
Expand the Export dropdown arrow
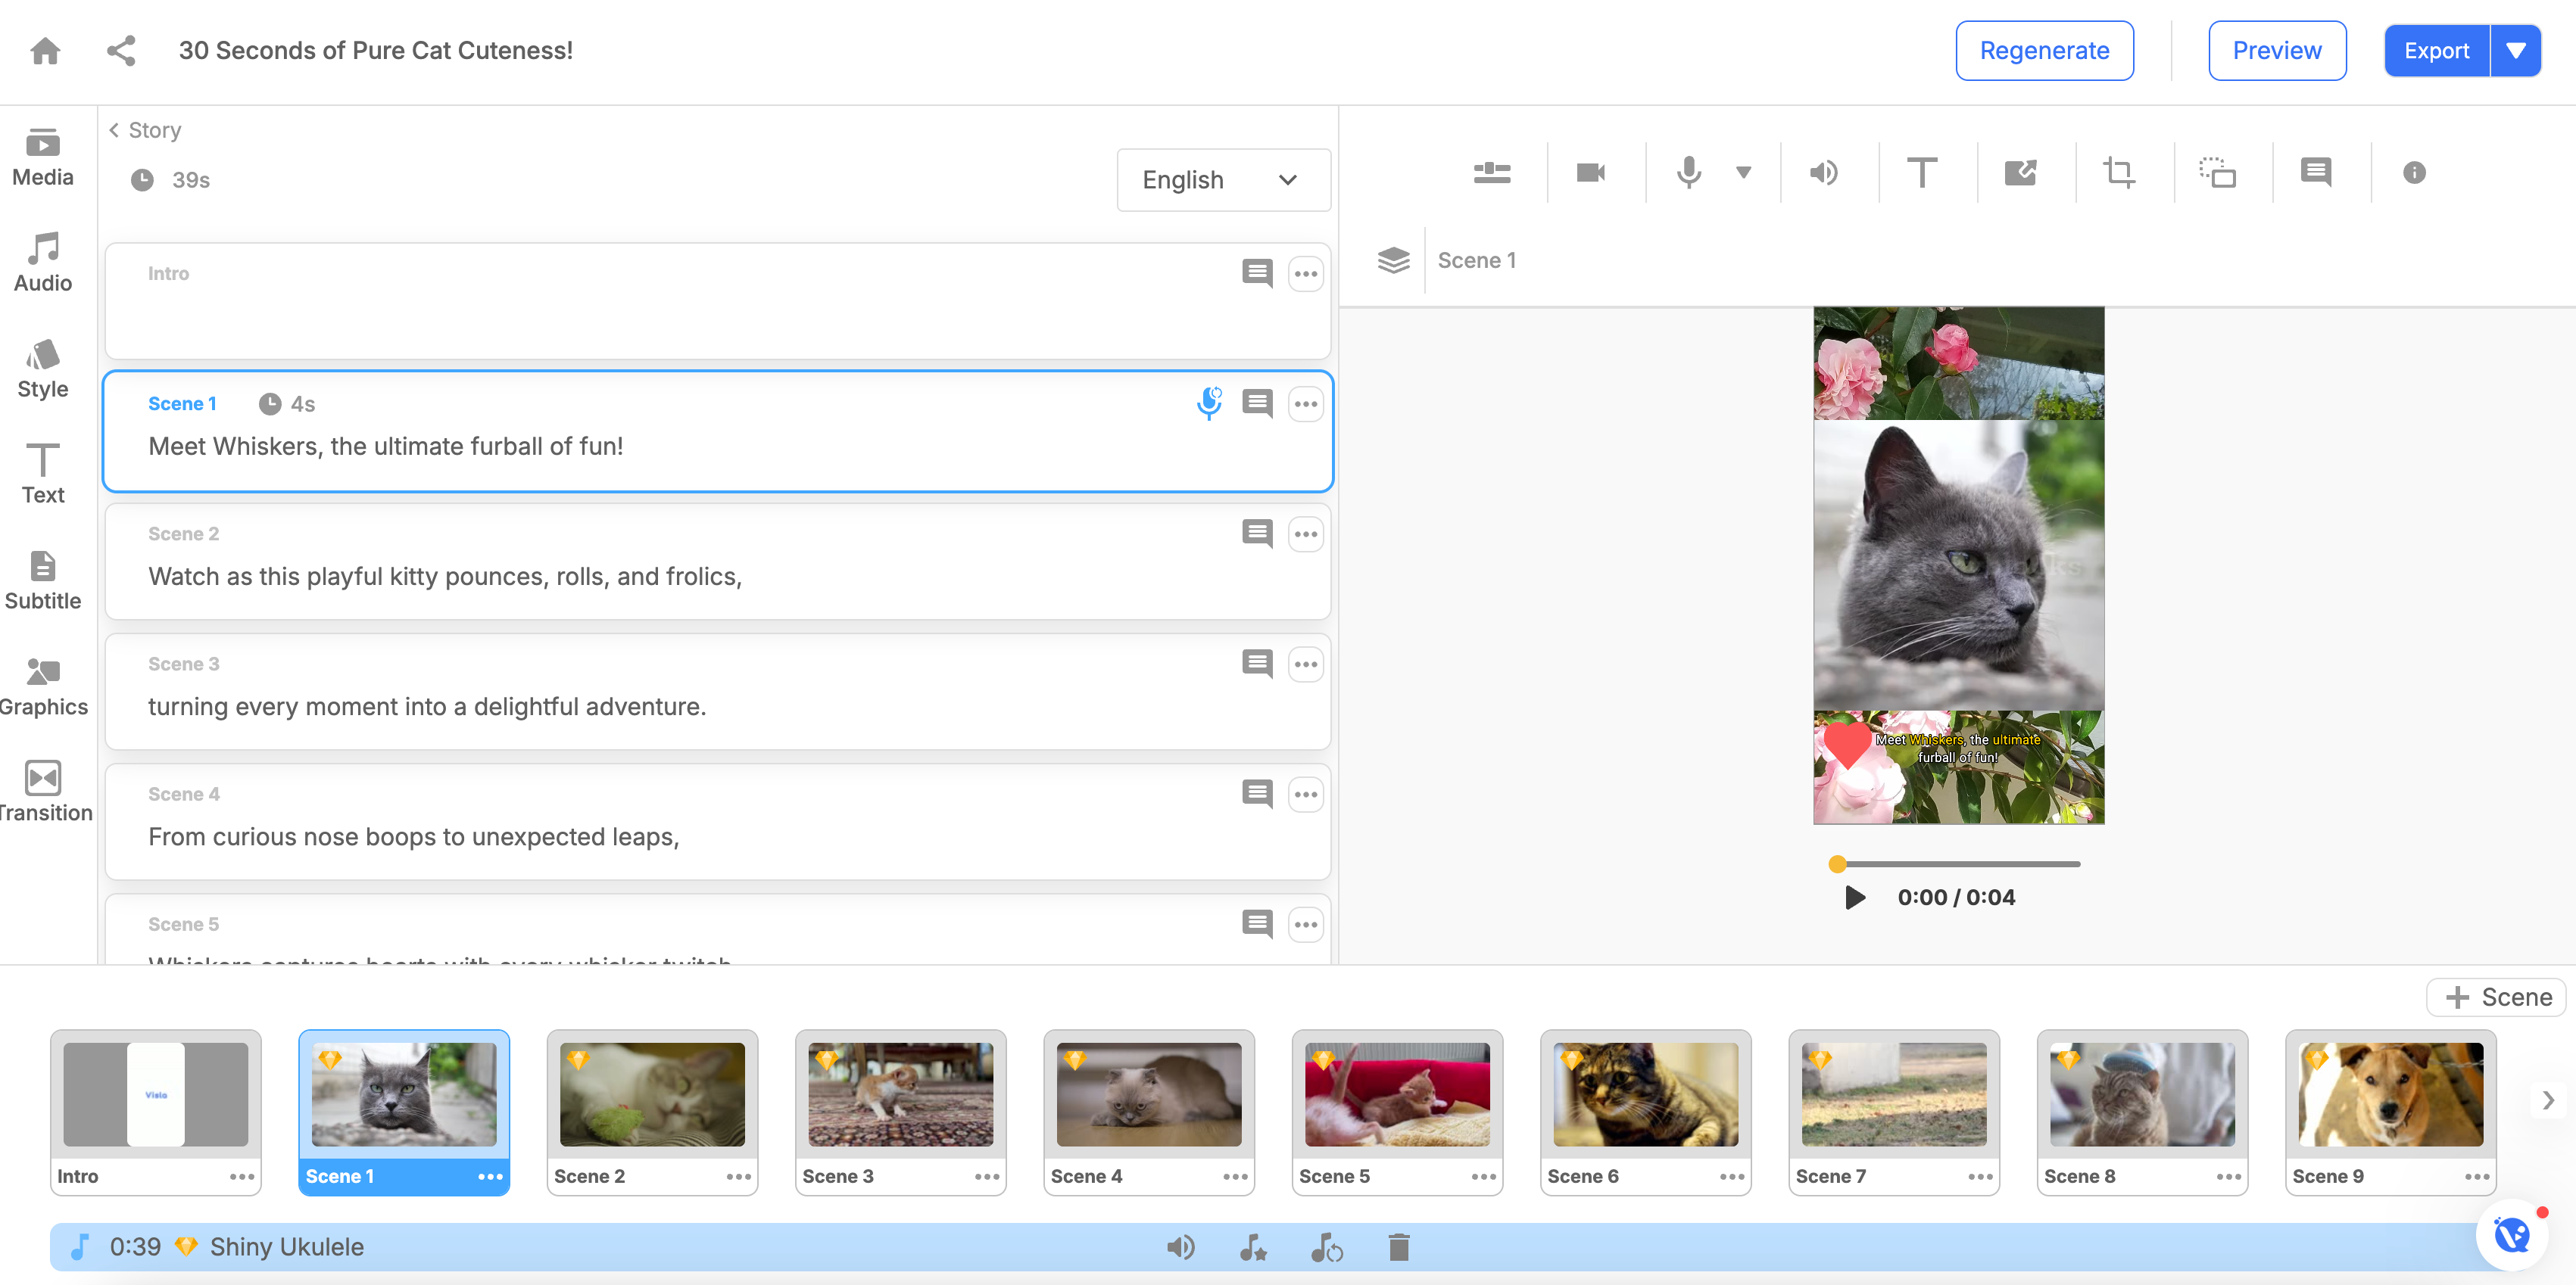click(x=2515, y=51)
